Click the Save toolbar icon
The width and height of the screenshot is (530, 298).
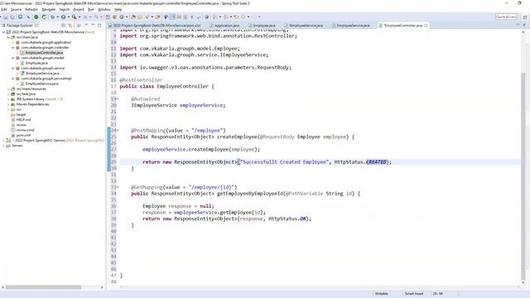click(x=6, y=17)
